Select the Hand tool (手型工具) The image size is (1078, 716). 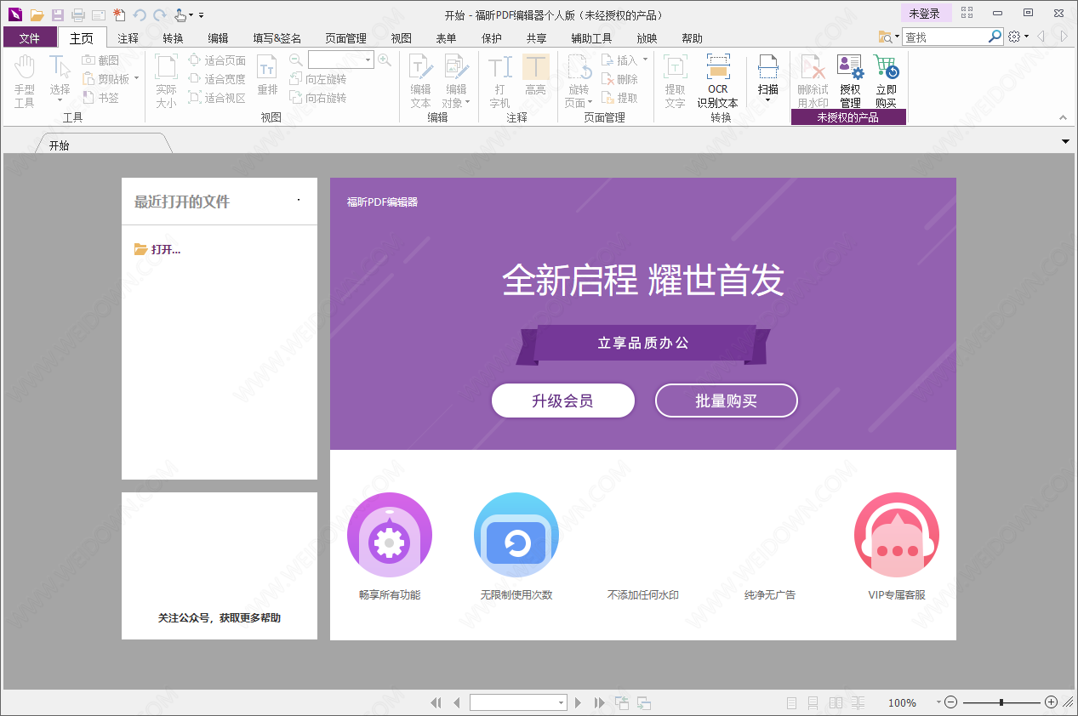[25, 81]
